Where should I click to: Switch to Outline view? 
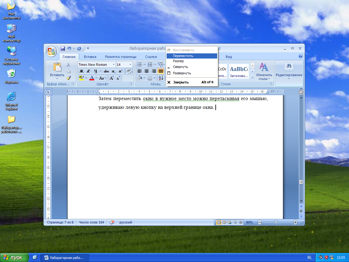point(235,222)
